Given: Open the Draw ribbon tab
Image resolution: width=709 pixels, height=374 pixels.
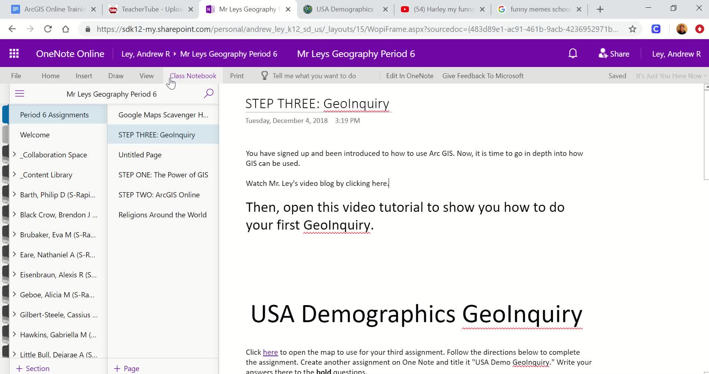Looking at the screenshot, I should tap(116, 76).
